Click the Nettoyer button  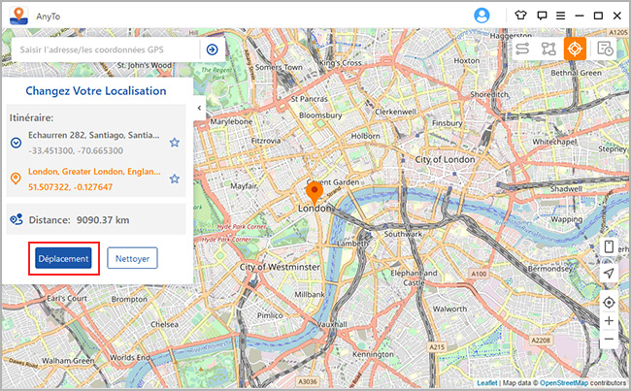132,258
